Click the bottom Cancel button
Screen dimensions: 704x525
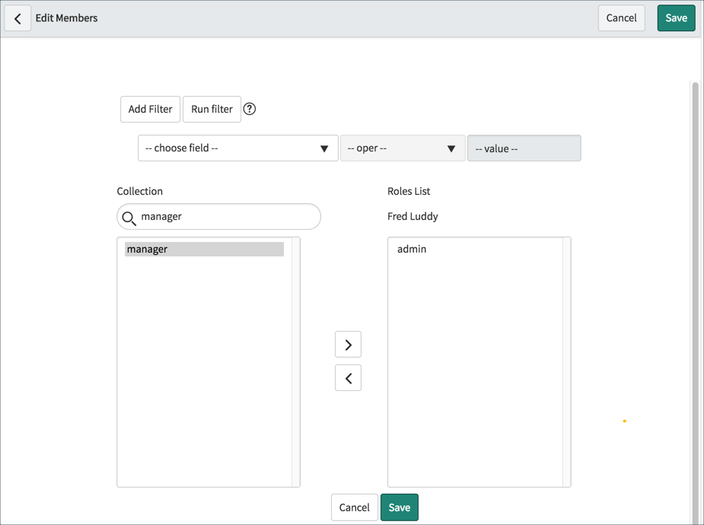click(x=354, y=508)
